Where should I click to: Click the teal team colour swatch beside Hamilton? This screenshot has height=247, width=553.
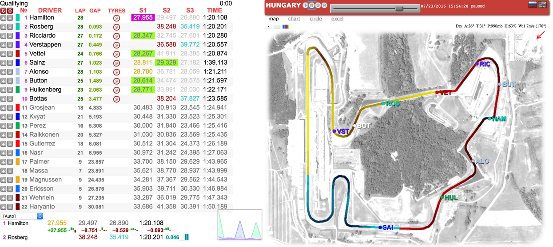(18, 18)
